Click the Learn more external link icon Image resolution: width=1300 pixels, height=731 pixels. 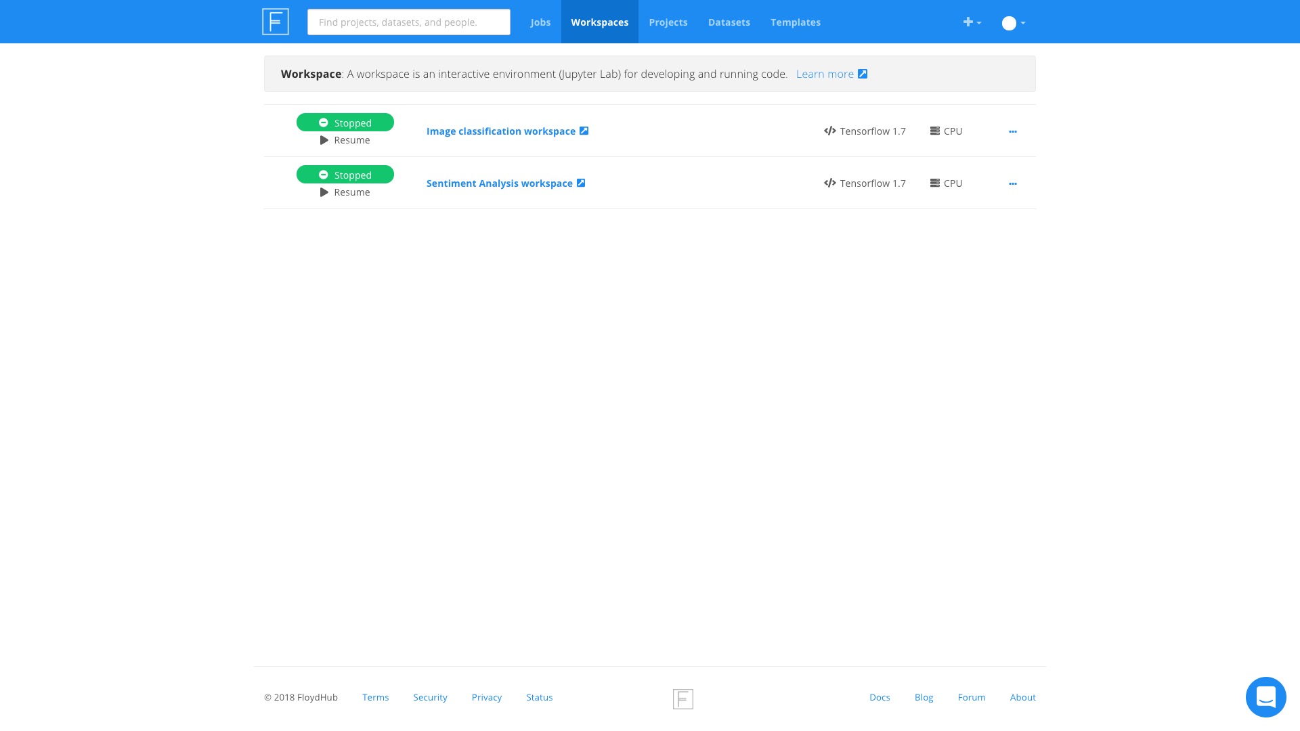(863, 74)
